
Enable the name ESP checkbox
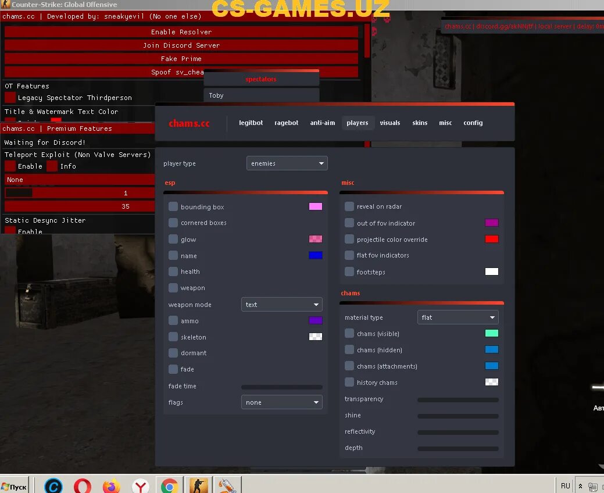coord(173,255)
